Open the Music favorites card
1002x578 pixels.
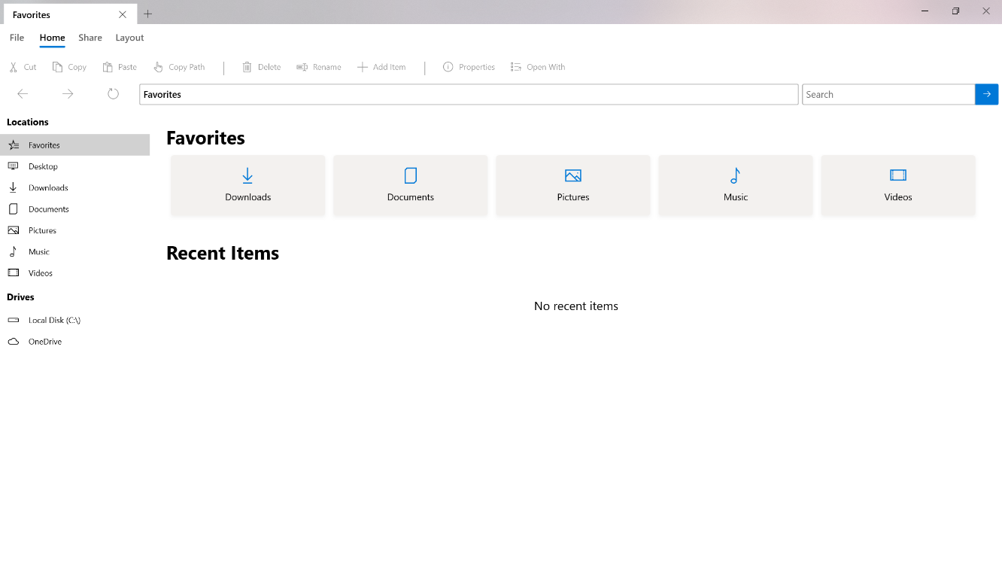(x=736, y=185)
